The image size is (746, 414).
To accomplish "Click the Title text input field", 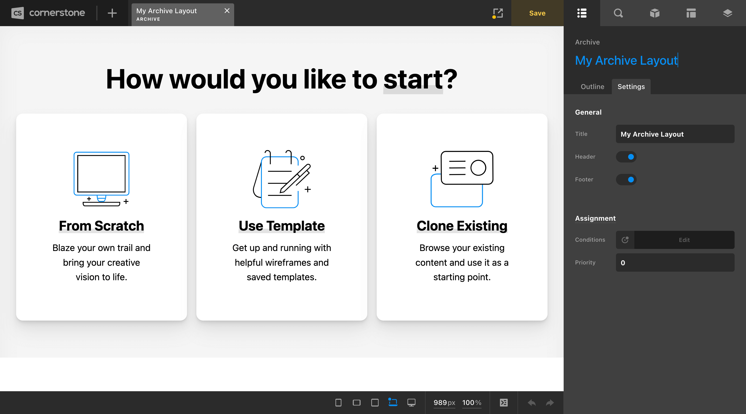I will click(x=675, y=134).
